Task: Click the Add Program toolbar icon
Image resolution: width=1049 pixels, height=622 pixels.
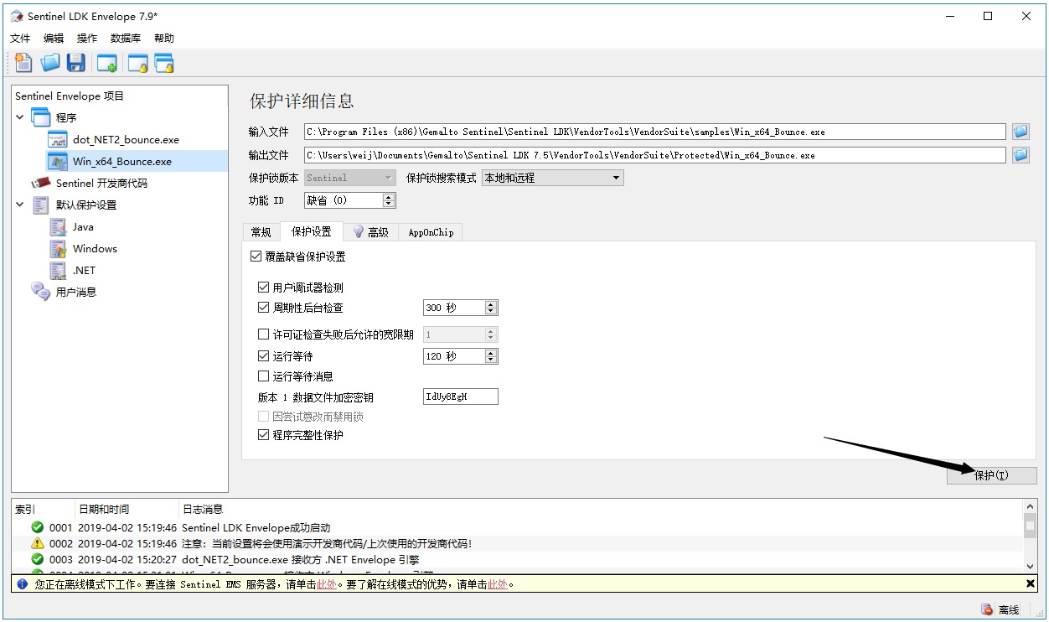Action: (x=106, y=63)
